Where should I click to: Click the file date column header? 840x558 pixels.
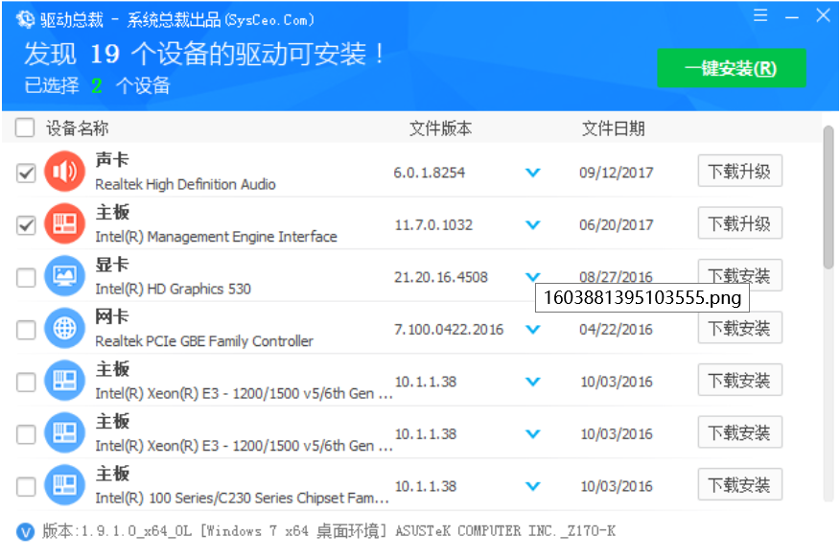pos(613,128)
